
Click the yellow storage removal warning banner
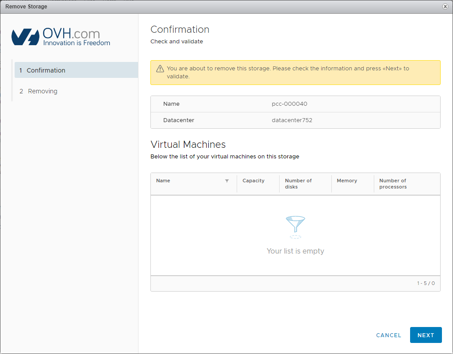pyautogui.click(x=295, y=73)
